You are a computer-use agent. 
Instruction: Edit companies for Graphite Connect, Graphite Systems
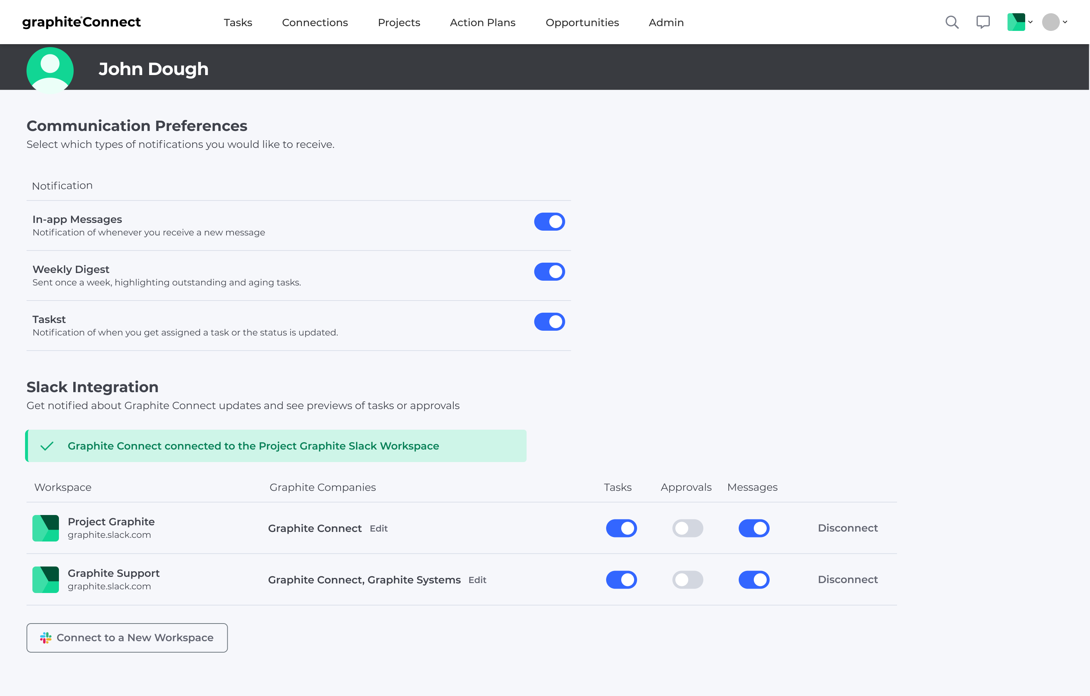pos(477,580)
